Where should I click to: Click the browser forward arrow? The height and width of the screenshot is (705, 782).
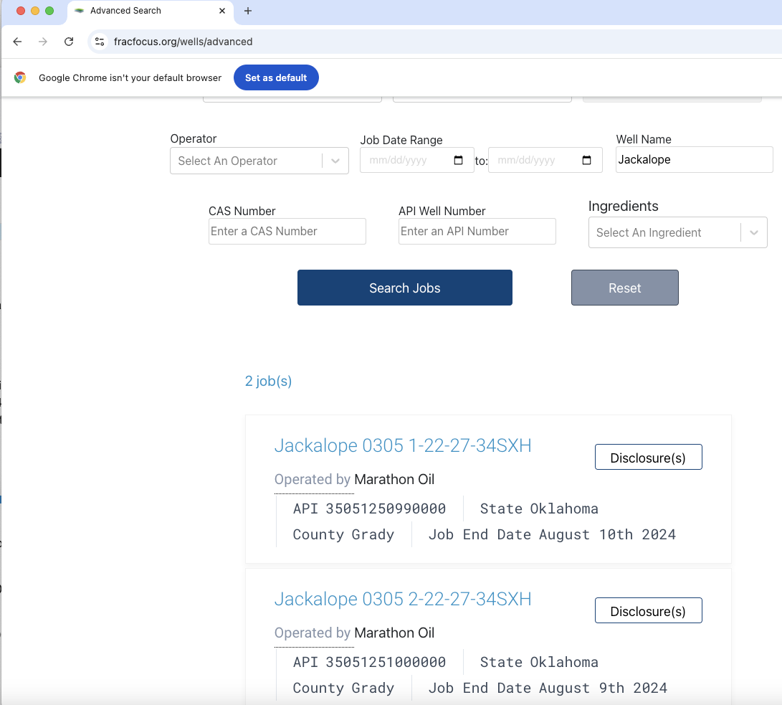43,42
